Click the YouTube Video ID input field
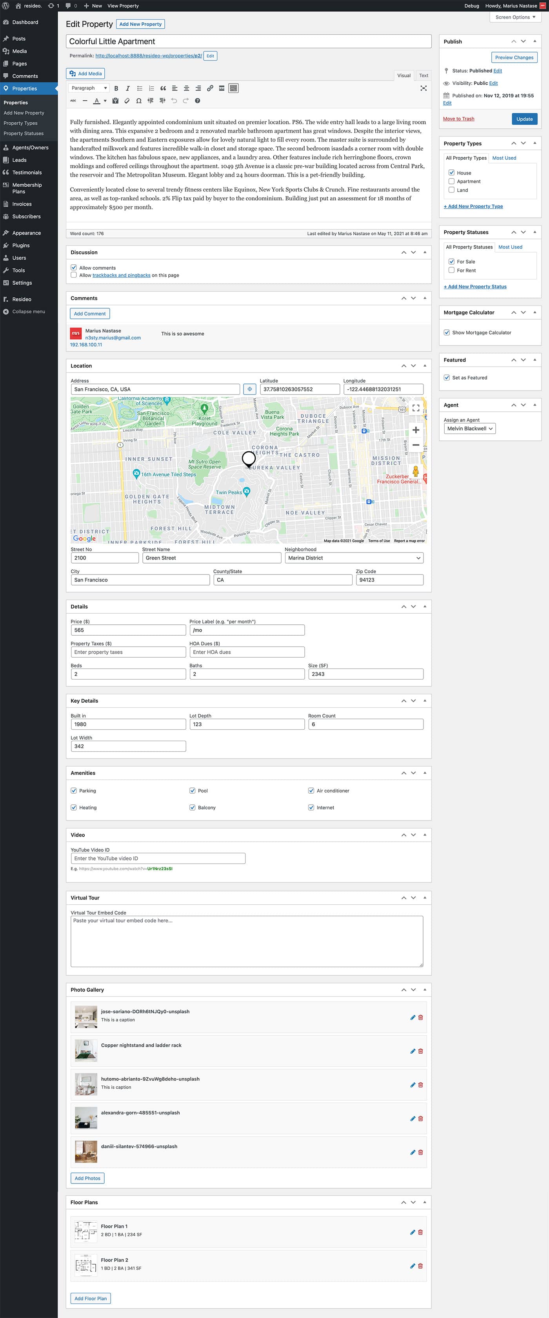 click(x=158, y=858)
